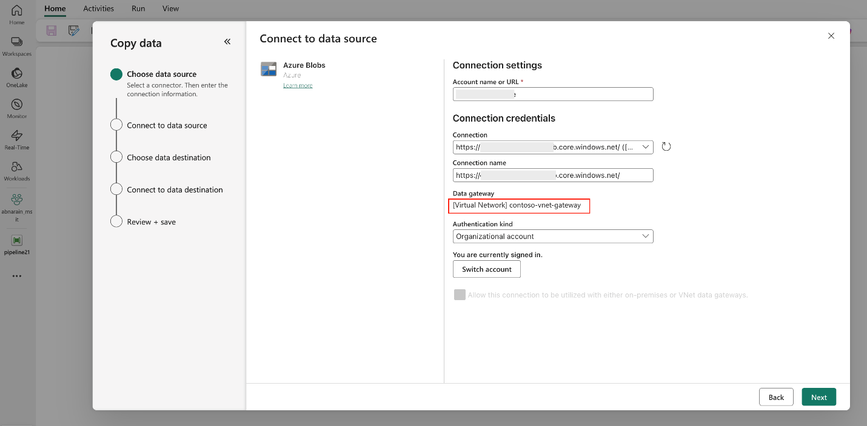Select the Review + save step
Screen dimensions: 867x426
pyautogui.click(x=151, y=221)
